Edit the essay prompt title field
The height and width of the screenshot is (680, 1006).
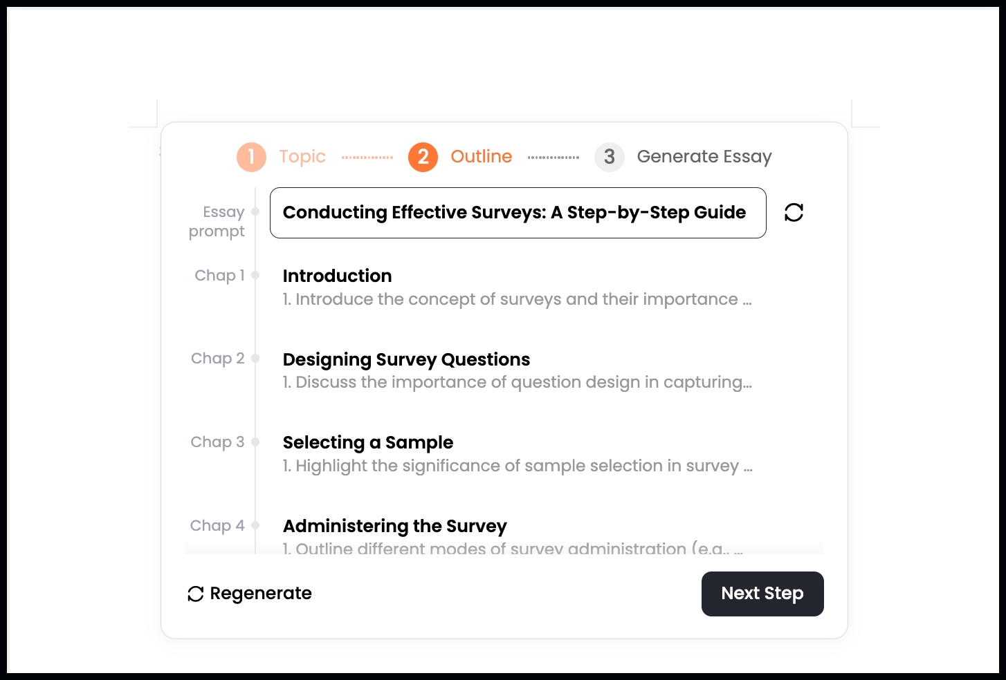click(518, 213)
